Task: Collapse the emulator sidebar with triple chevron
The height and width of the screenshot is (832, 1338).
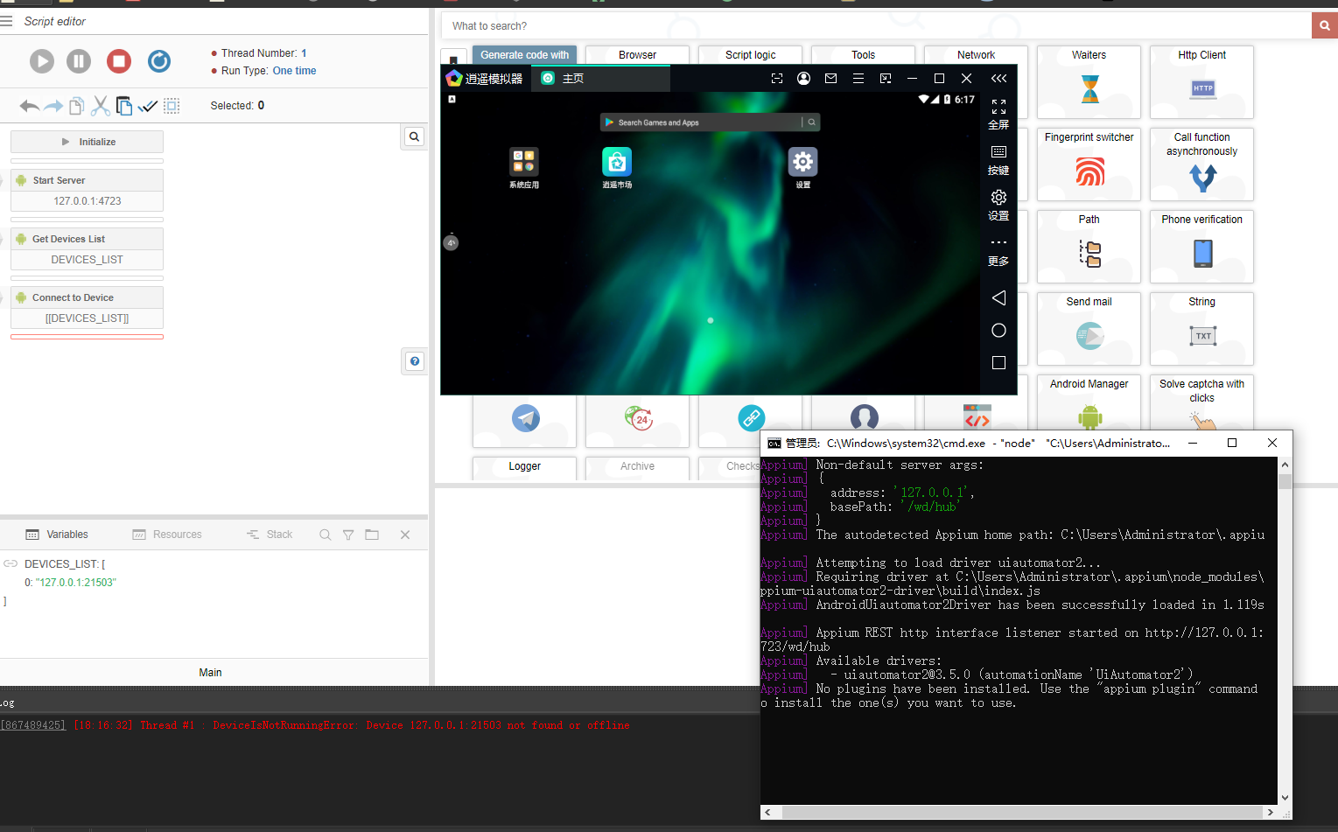Action: 998,79
